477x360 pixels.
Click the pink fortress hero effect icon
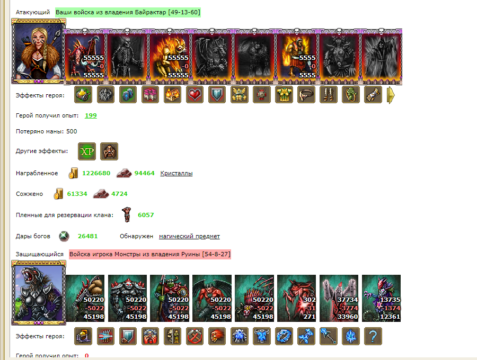tap(151, 95)
